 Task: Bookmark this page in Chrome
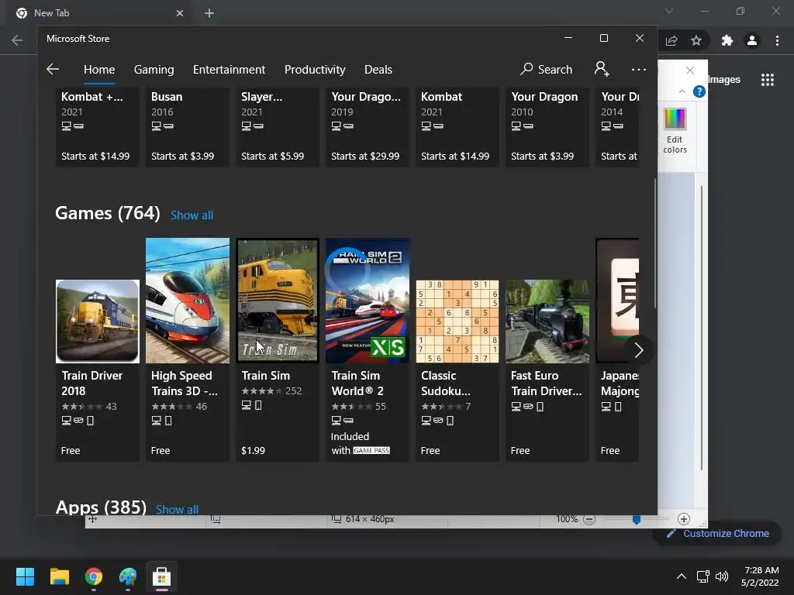point(696,40)
